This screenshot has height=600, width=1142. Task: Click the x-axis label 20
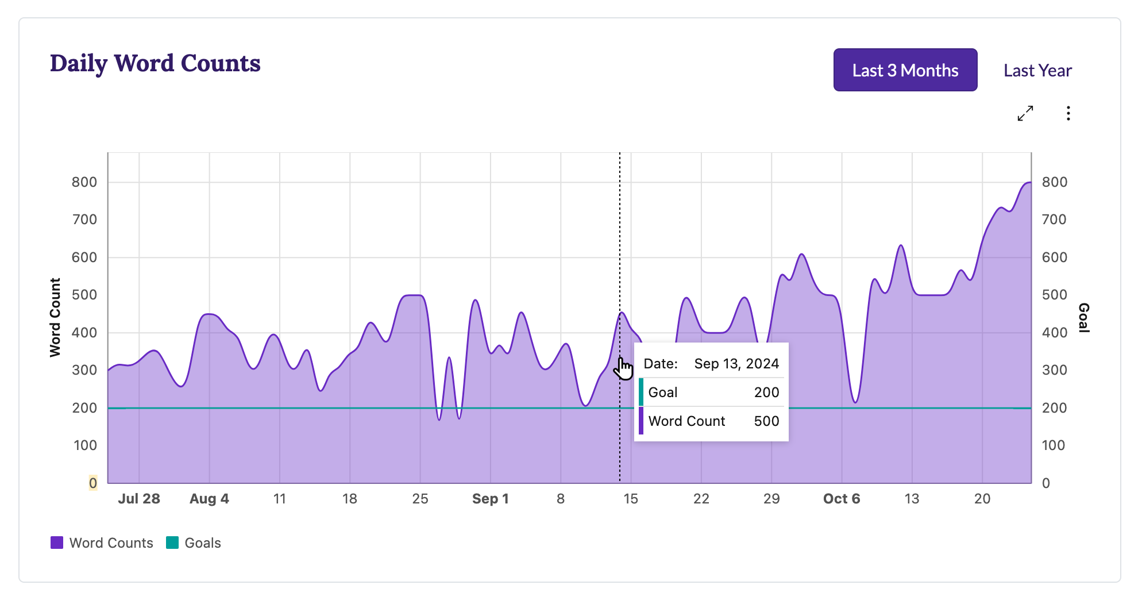982,498
